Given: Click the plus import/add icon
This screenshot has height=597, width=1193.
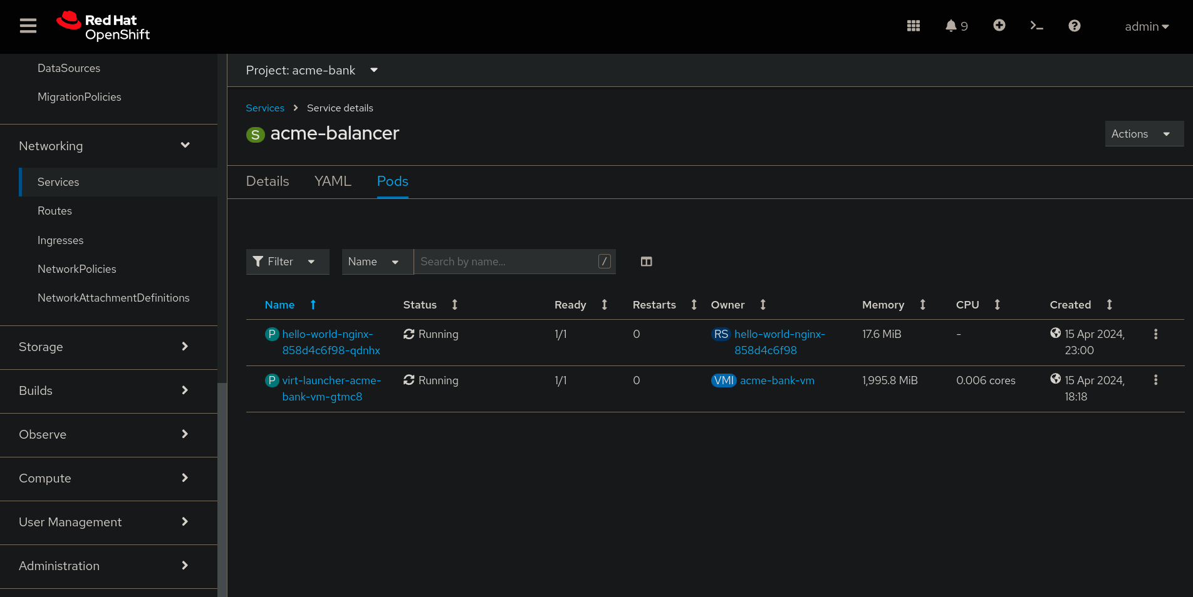Looking at the screenshot, I should pos(999,25).
